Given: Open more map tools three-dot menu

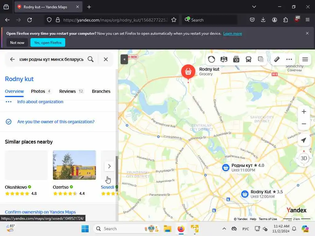Looking at the screenshot, I should pyautogui.click(x=289, y=59).
